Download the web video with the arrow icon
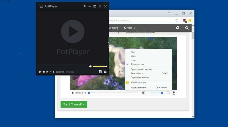Screen dimensions: 228x127 [x=174, y=93]
